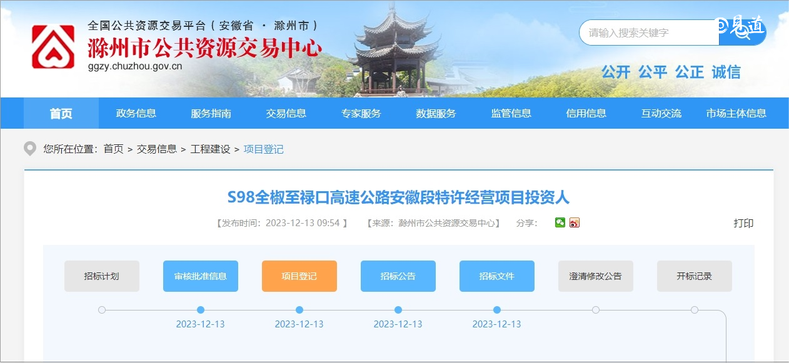Click the WeChat share icon
The image size is (789, 363).
click(x=560, y=222)
